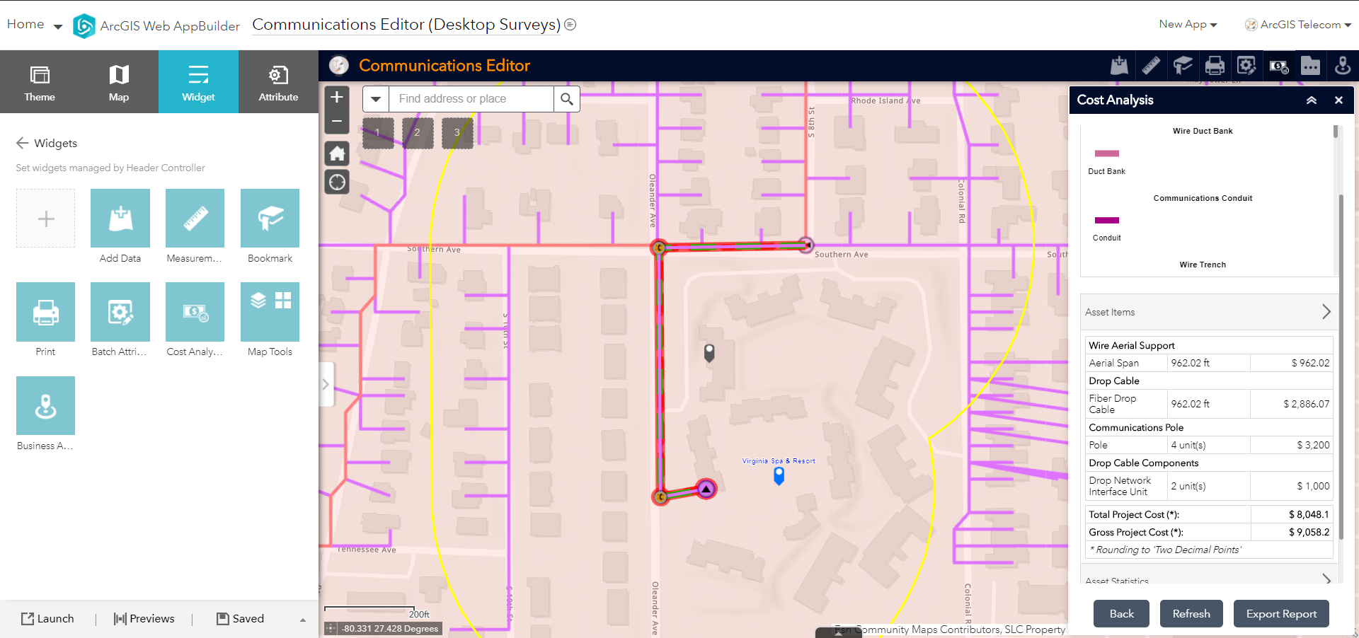This screenshot has width=1359, height=638.
Task: Open Previews mode
Action: pyautogui.click(x=144, y=619)
